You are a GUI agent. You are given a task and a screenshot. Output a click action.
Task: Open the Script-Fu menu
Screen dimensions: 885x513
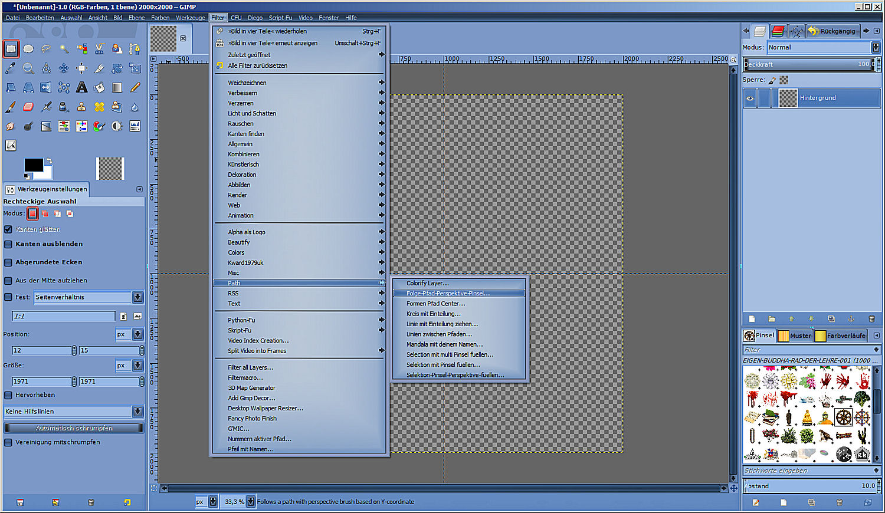click(x=280, y=18)
